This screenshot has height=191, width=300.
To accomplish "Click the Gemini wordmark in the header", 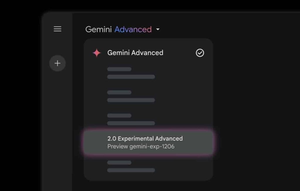I will tap(98, 29).
